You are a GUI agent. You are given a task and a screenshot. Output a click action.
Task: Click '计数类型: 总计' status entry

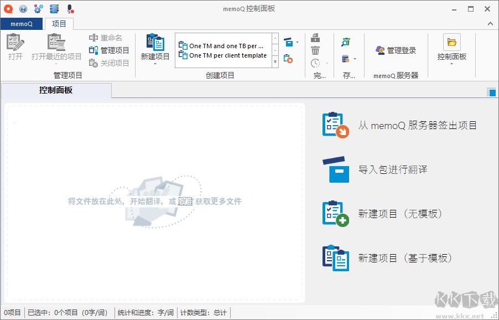point(204,313)
